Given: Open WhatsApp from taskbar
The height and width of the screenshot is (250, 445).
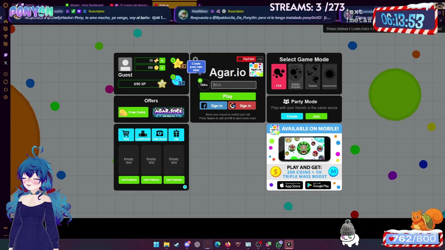Looking at the screenshot, I should pos(279,244).
